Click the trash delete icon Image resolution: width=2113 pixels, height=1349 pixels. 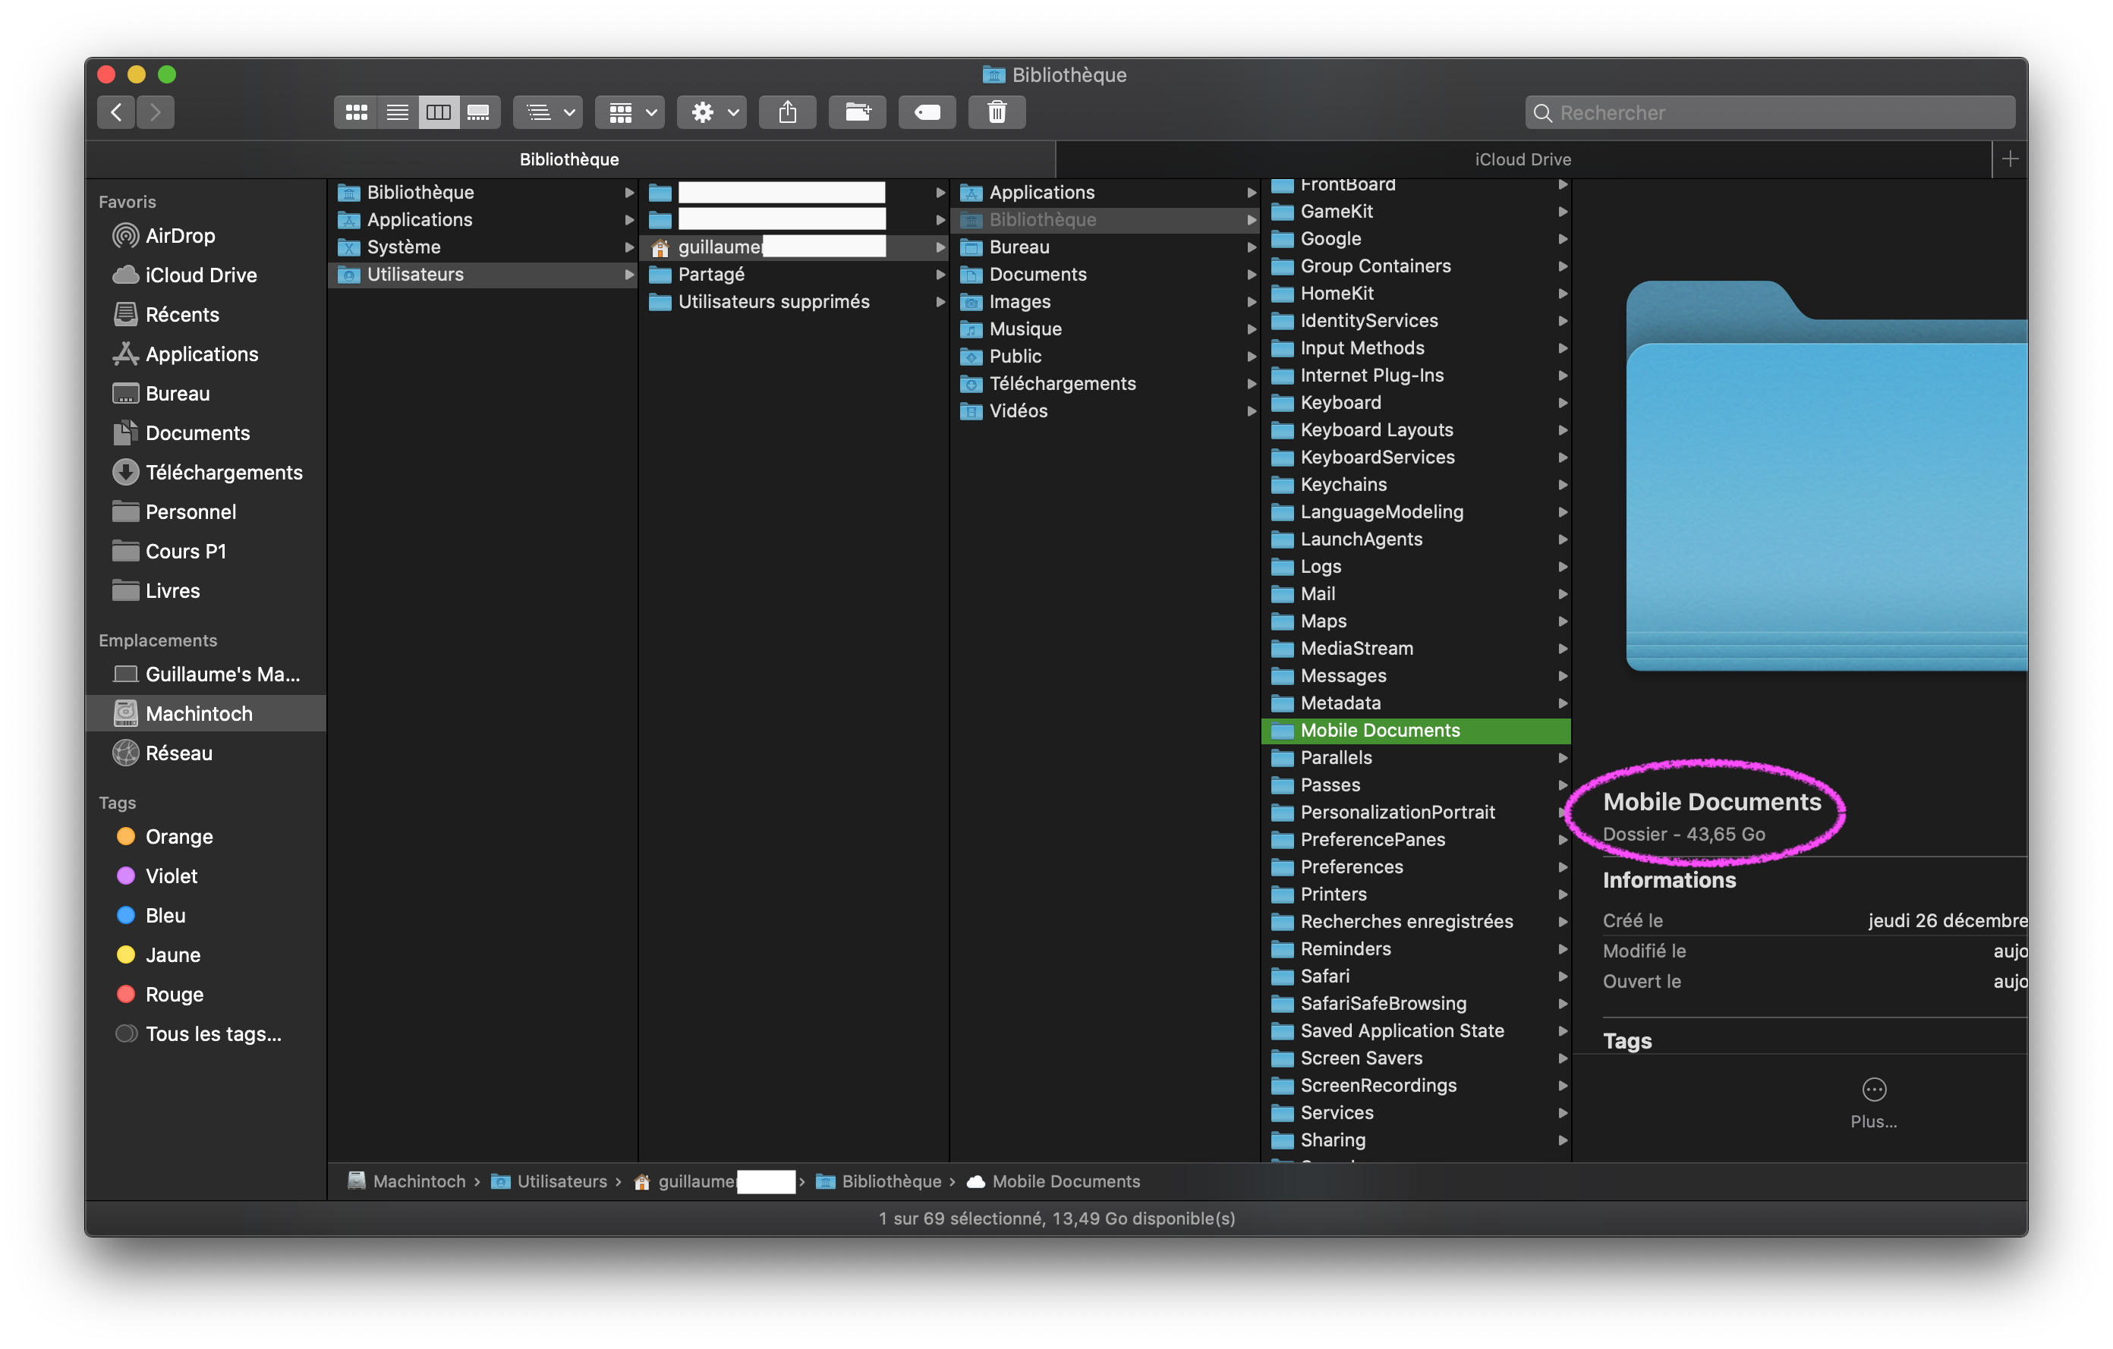pos(997,112)
